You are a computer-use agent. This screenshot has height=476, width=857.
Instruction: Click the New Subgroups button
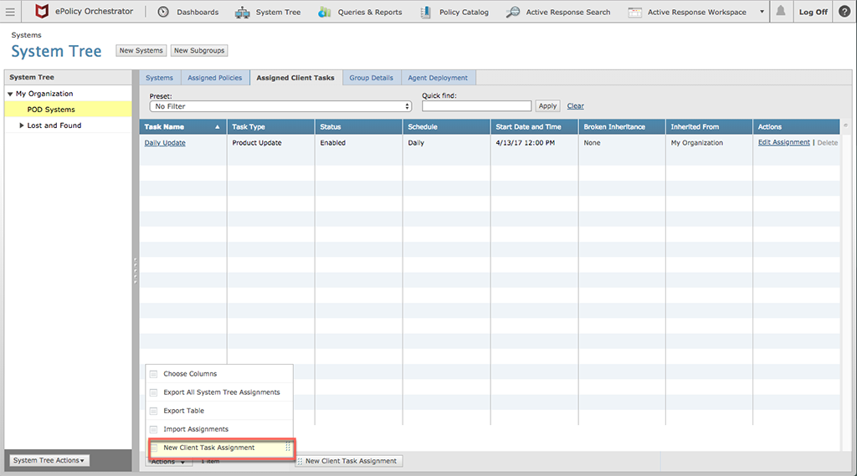[x=199, y=50]
